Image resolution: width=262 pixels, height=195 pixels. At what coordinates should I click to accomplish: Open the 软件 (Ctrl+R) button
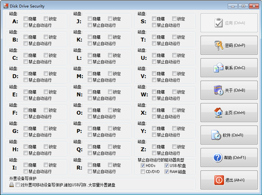pos(229,135)
